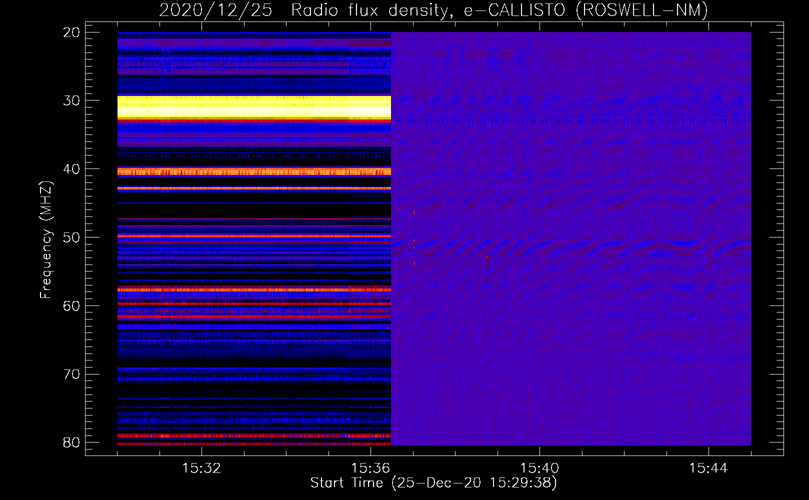Click the "Start Time (25-Dec-20 15:29:38)" axis label
Image resolution: width=809 pixels, height=500 pixels.
(x=433, y=483)
